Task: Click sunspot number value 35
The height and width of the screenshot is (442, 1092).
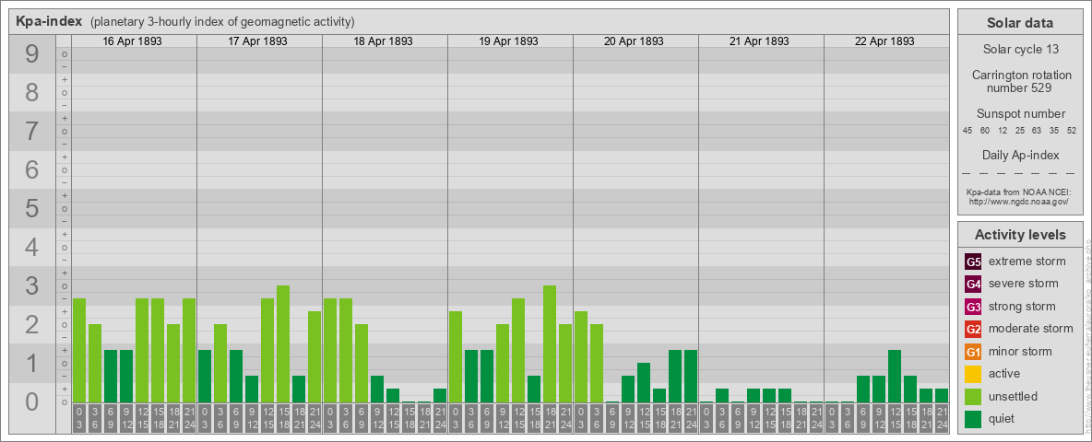Action: click(x=1054, y=131)
